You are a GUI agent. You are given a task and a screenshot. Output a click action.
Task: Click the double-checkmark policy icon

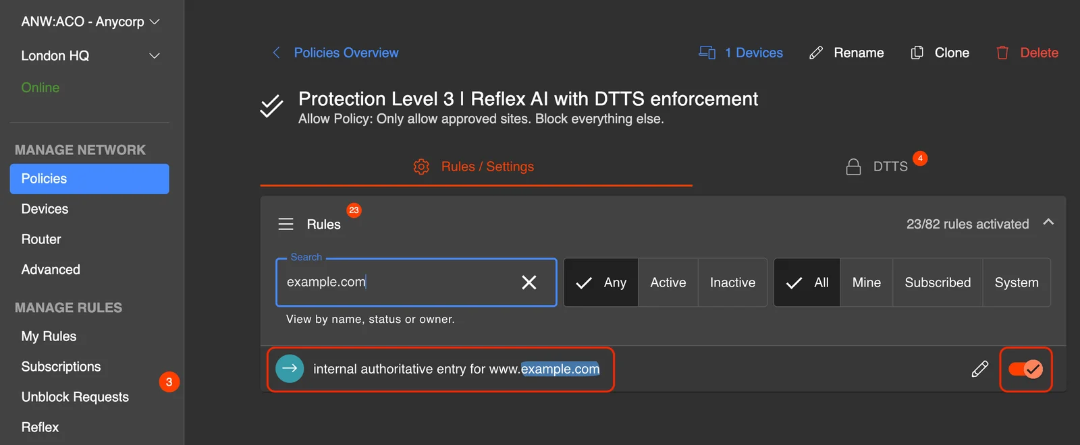pyautogui.click(x=271, y=106)
